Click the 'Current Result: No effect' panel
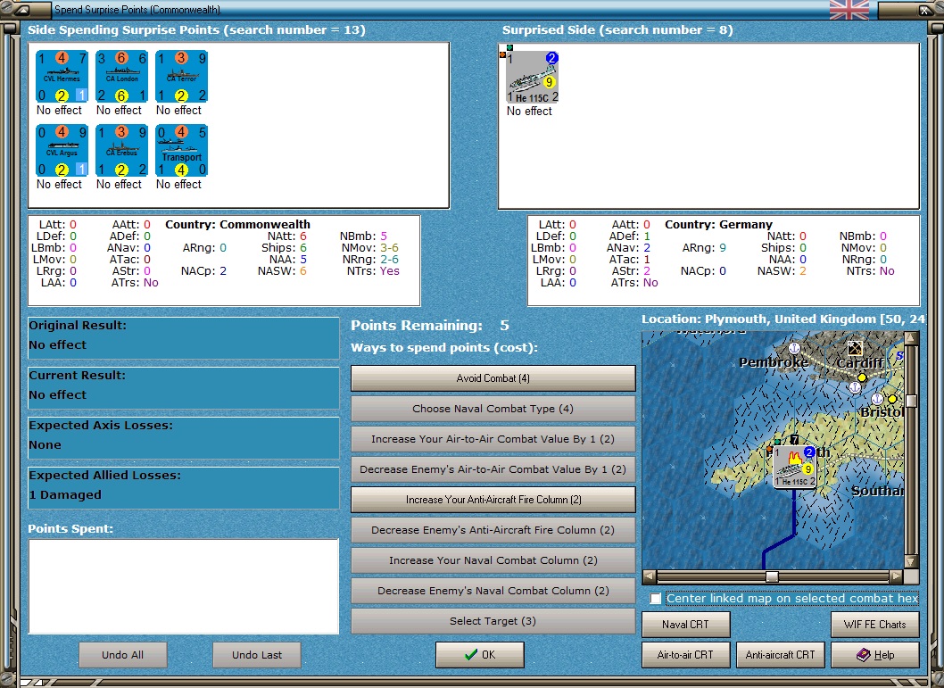The height and width of the screenshot is (688, 944). coord(184,387)
